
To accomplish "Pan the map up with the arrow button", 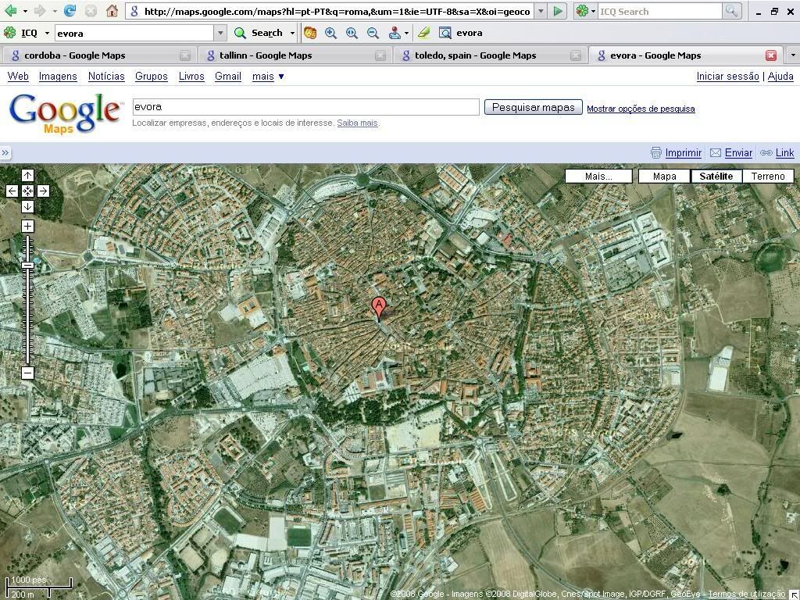I will (x=27, y=175).
